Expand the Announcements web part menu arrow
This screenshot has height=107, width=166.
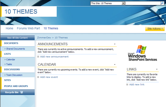tap(115, 44)
